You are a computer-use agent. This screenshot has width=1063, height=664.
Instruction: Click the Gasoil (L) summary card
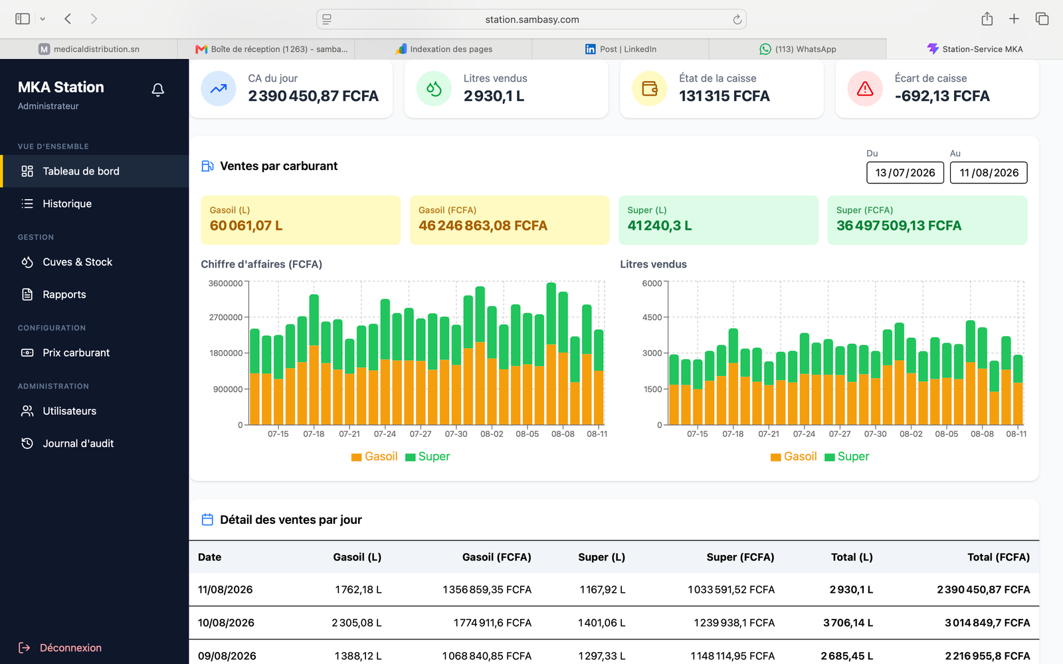point(301,220)
